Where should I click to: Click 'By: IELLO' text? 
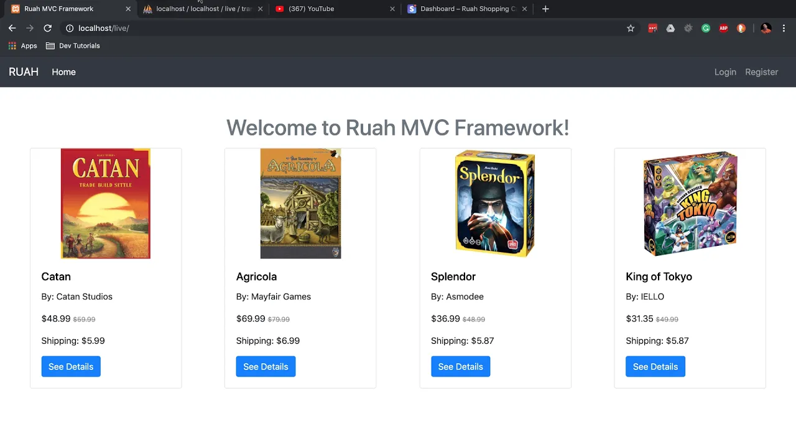click(645, 297)
